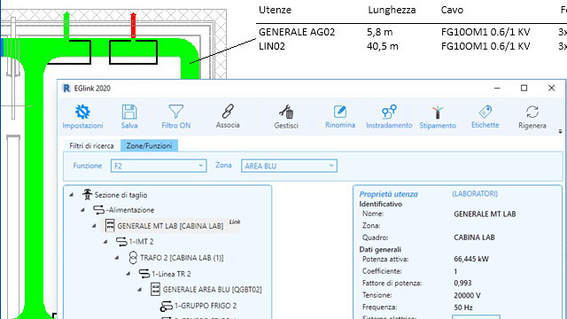Expand the toolbar overflow arrow
Viewport: 567px width, 319px height.
(560, 131)
